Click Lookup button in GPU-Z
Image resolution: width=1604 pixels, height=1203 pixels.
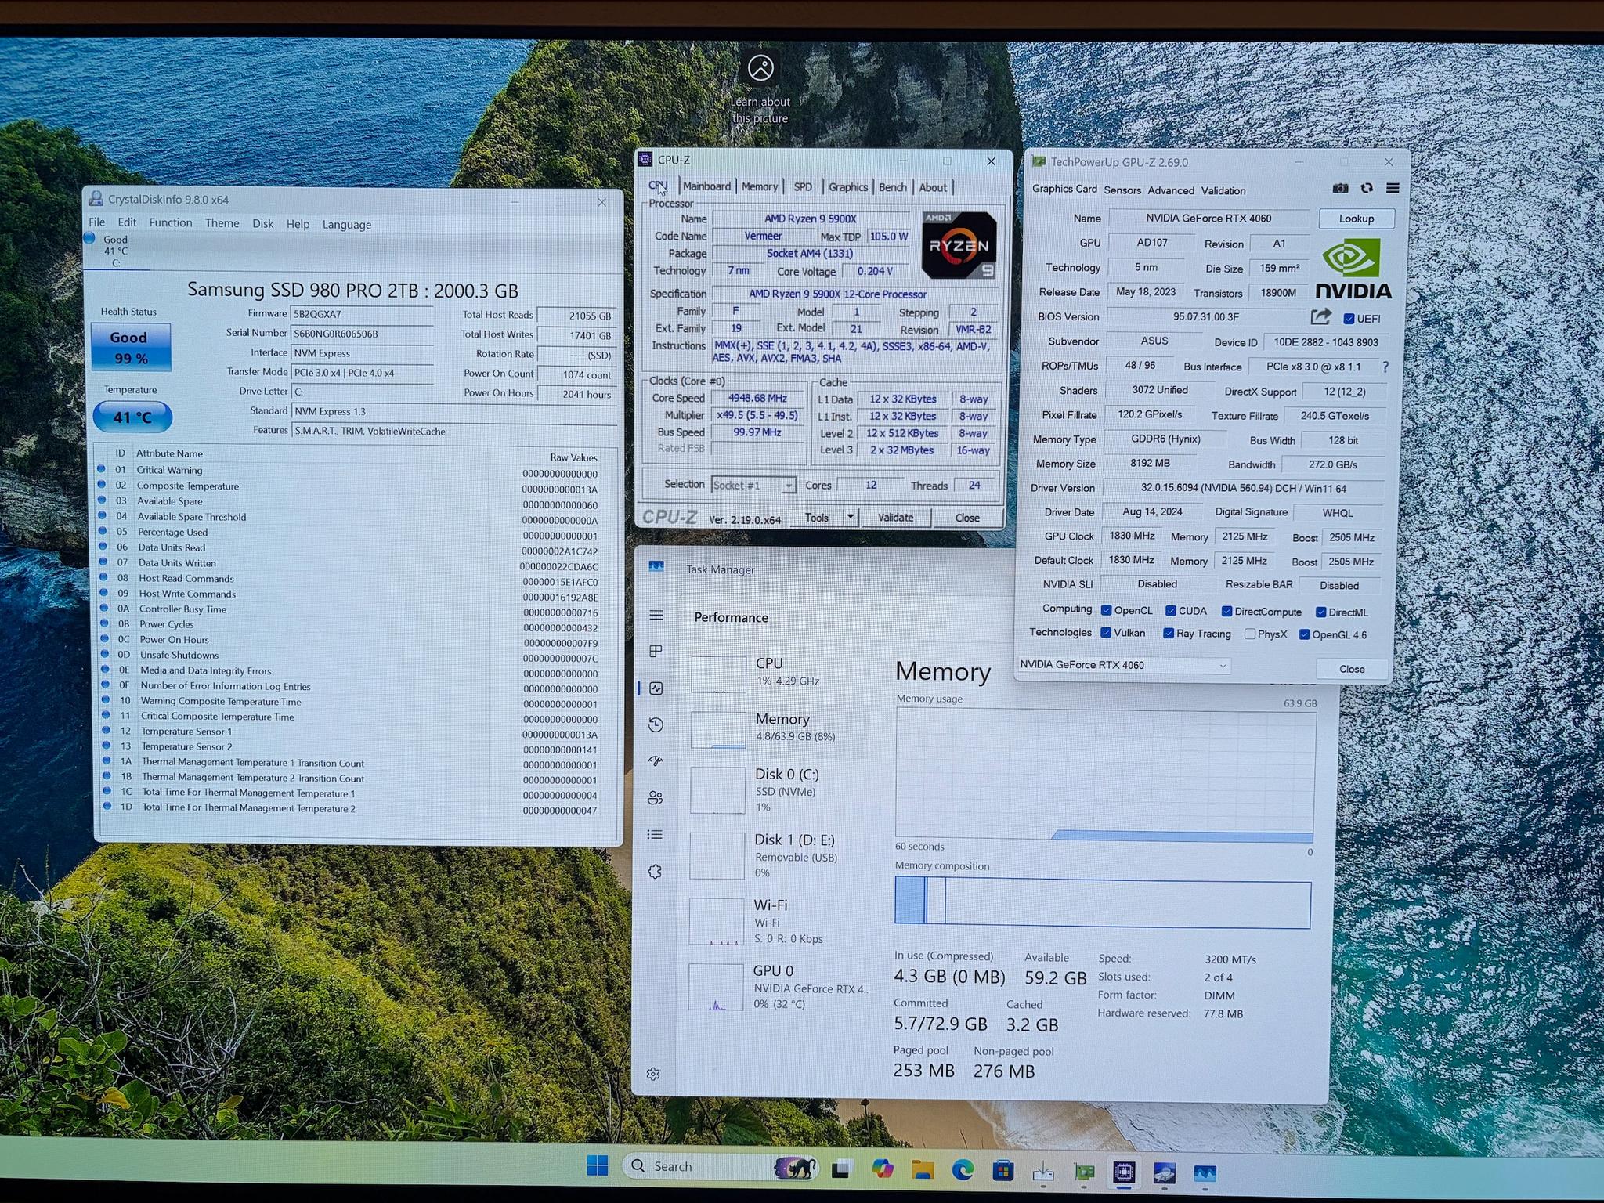(x=1357, y=219)
